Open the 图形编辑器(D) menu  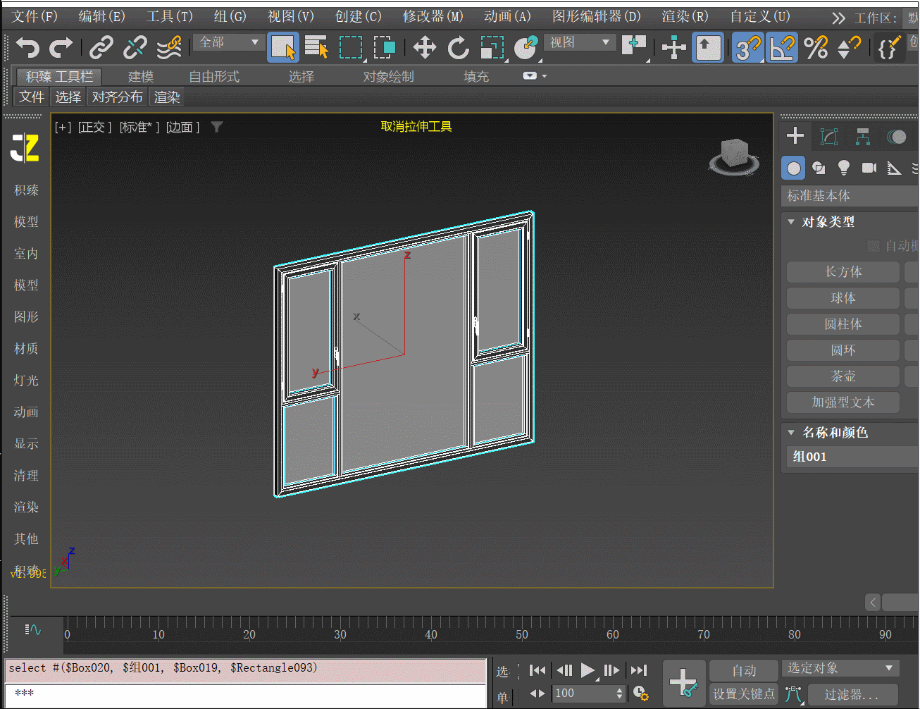(597, 16)
